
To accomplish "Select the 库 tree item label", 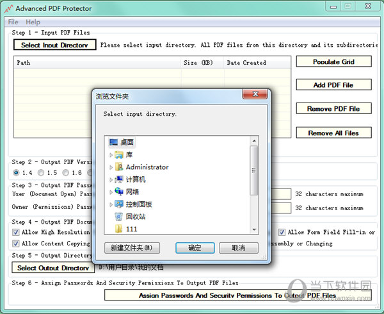I will coord(129,154).
